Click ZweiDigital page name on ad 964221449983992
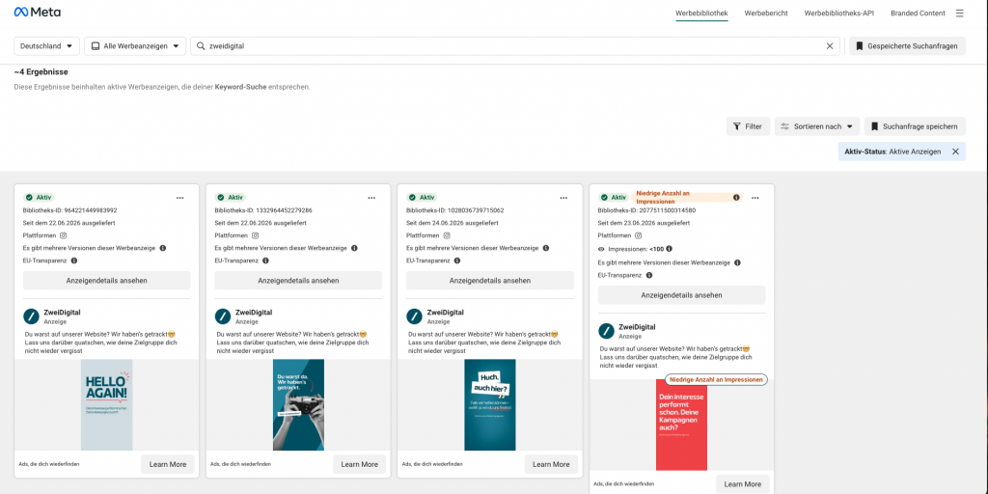 click(x=62, y=312)
